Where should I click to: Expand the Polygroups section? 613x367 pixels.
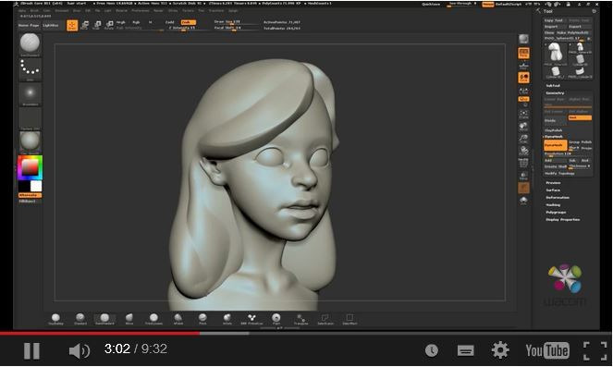pyautogui.click(x=556, y=213)
